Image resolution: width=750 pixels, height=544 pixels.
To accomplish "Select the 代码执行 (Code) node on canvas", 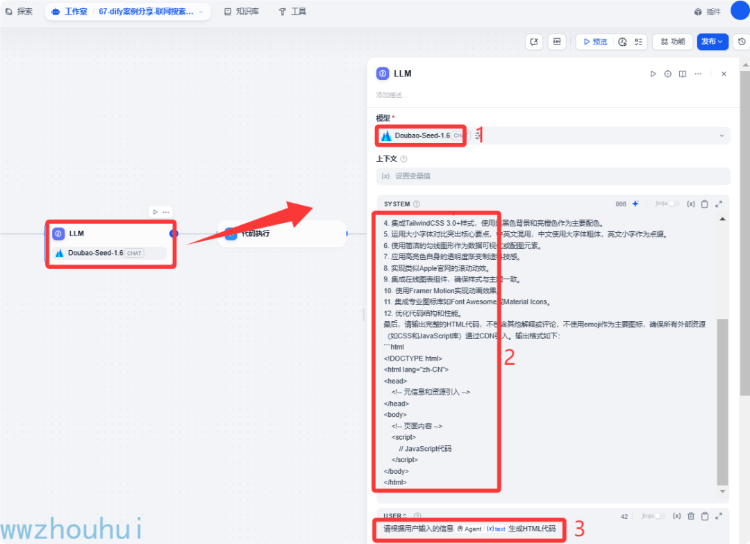I will tap(282, 234).
